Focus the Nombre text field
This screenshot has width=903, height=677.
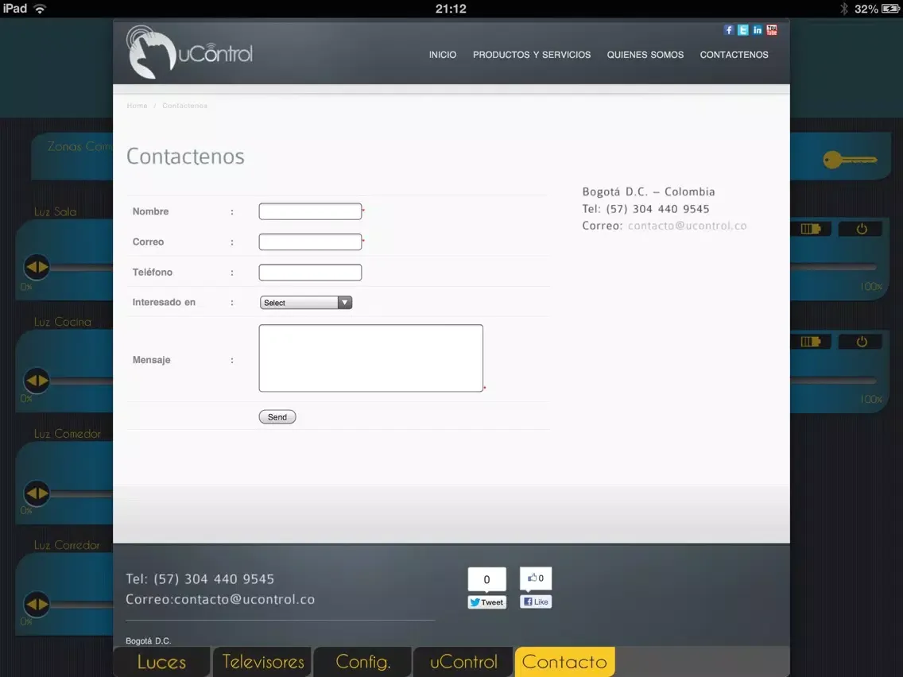coord(310,211)
